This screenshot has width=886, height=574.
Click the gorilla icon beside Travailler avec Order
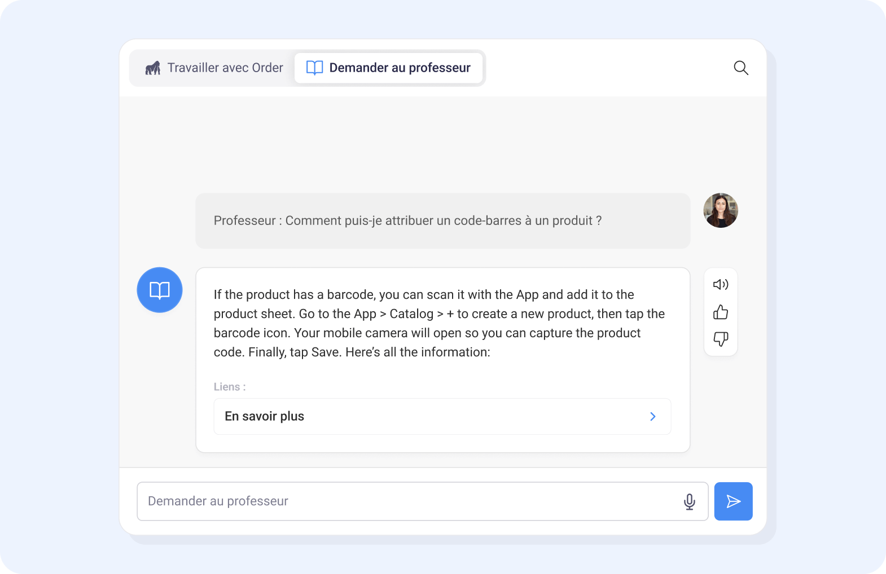[x=153, y=68]
